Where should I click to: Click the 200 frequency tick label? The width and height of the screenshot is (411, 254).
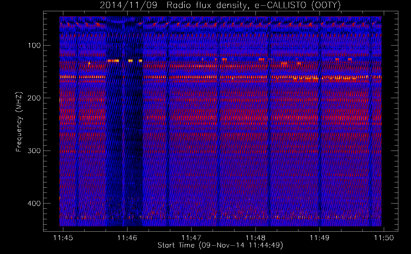click(34, 98)
